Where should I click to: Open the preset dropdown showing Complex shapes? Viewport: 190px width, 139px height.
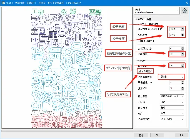coord(157,11)
